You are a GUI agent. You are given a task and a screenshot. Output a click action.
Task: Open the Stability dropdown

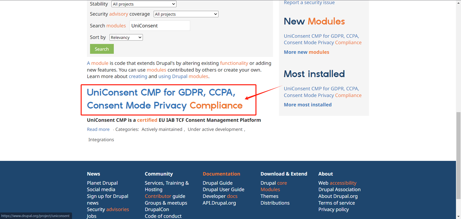(144, 4)
